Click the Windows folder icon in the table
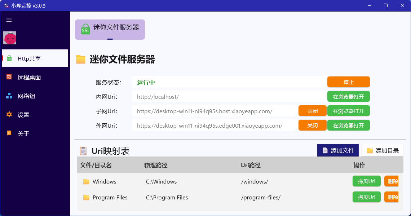 coord(86,182)
